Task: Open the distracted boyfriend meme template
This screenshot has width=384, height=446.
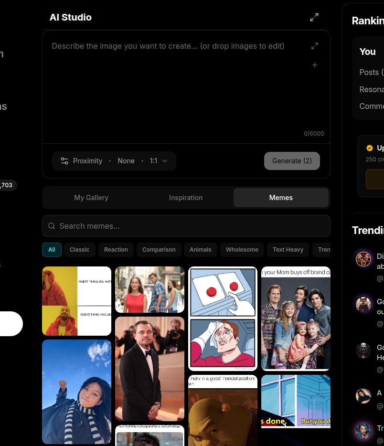Action: [149, 289]
